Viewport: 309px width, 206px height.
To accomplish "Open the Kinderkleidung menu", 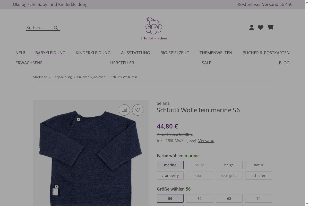I will click(x=93, y=53).
